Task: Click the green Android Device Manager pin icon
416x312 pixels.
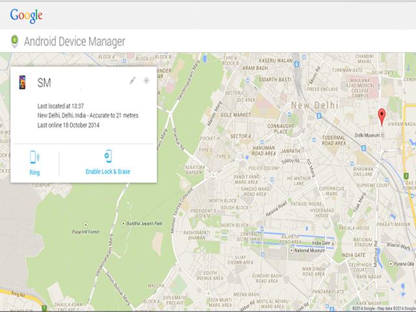Action: click(14, 42)
